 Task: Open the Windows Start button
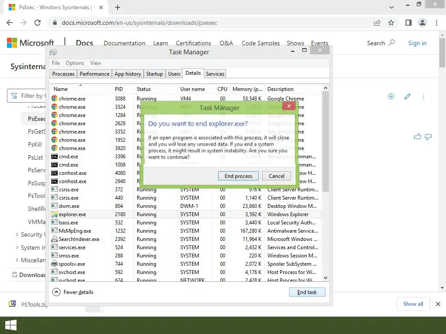pos(11,325)
